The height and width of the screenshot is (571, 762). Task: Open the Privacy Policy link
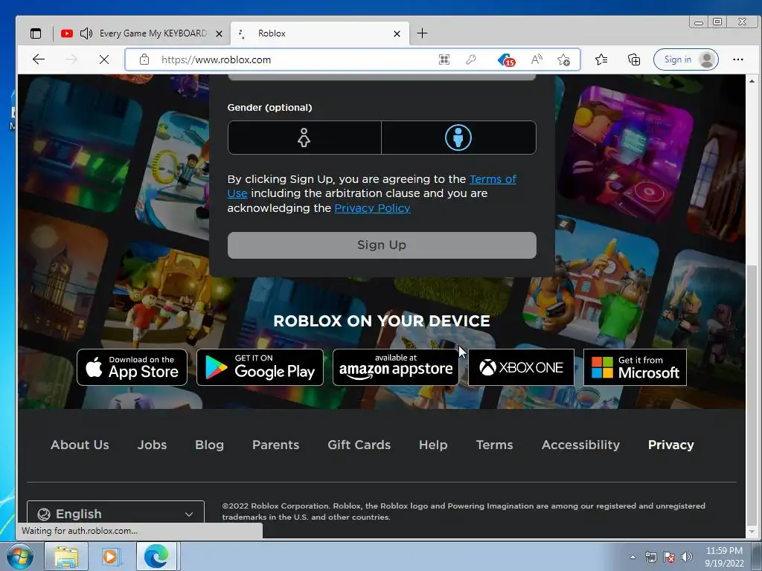pos(372,208)
